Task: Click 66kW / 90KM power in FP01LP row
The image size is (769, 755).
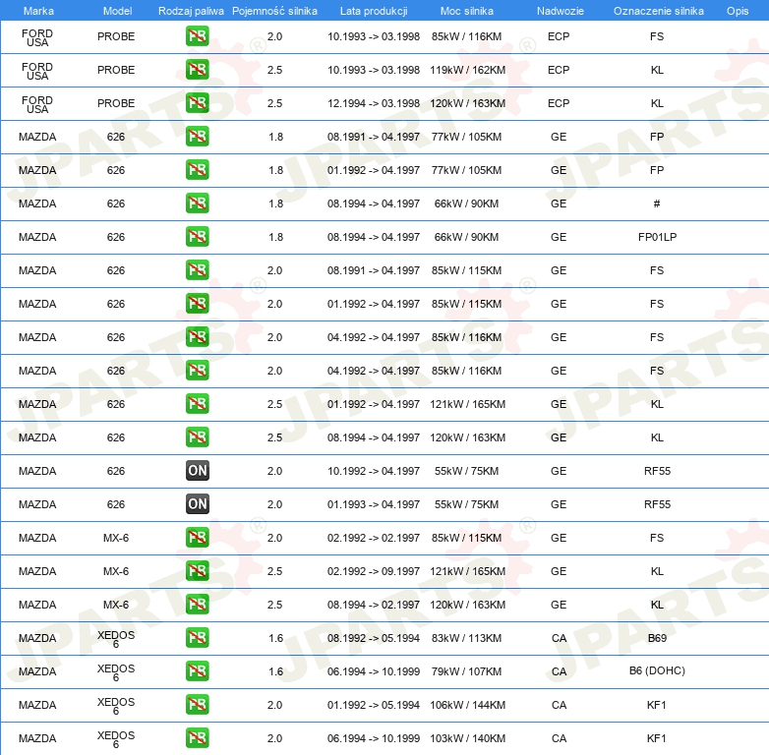Action: (x=466, y=237)
